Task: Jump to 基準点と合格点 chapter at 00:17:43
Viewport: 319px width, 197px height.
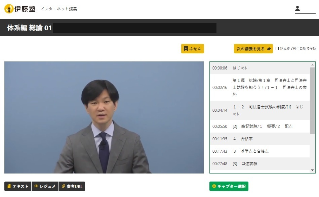Action: (x=260, y=151)
